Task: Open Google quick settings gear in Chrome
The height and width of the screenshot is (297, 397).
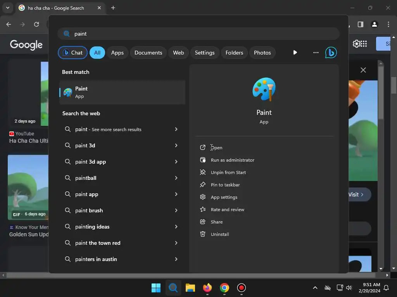Action: coord(356,44)
